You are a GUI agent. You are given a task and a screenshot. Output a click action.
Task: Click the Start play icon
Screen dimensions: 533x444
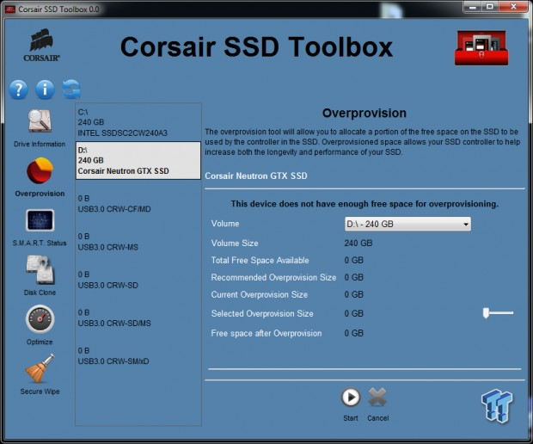tap(351, 397)
